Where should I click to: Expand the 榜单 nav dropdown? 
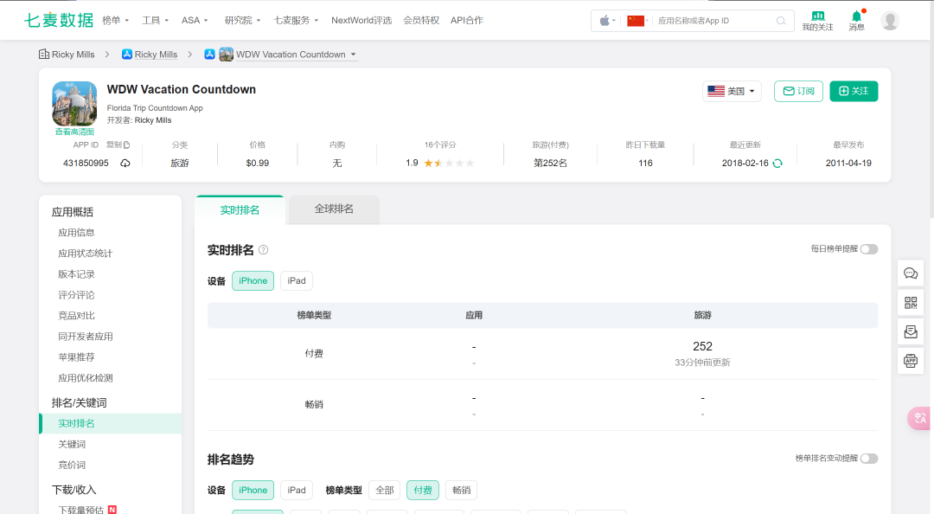point(116,20)
